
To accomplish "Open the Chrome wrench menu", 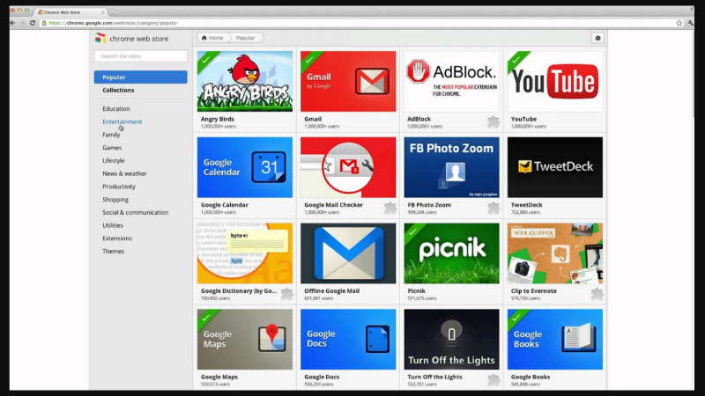I will click(x=690, y=23).
